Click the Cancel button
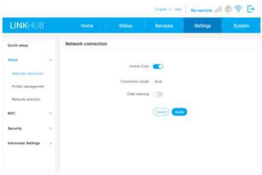This screenshot has height=175, width=262. click(160, 112)
